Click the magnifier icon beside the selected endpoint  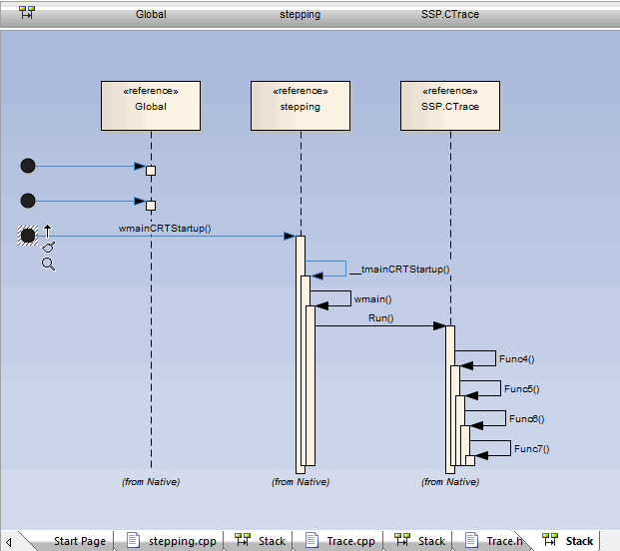(x=48, y=264)
